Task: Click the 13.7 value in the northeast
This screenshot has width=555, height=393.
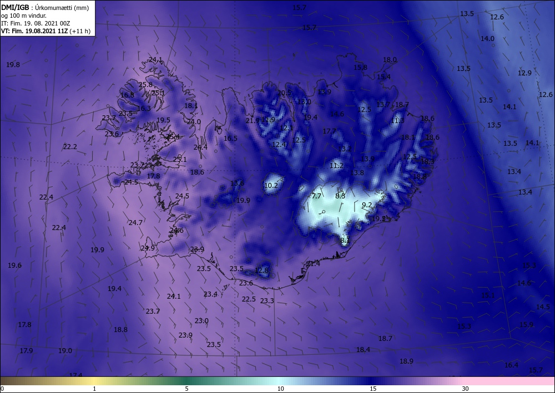Action: click(383, 104)
